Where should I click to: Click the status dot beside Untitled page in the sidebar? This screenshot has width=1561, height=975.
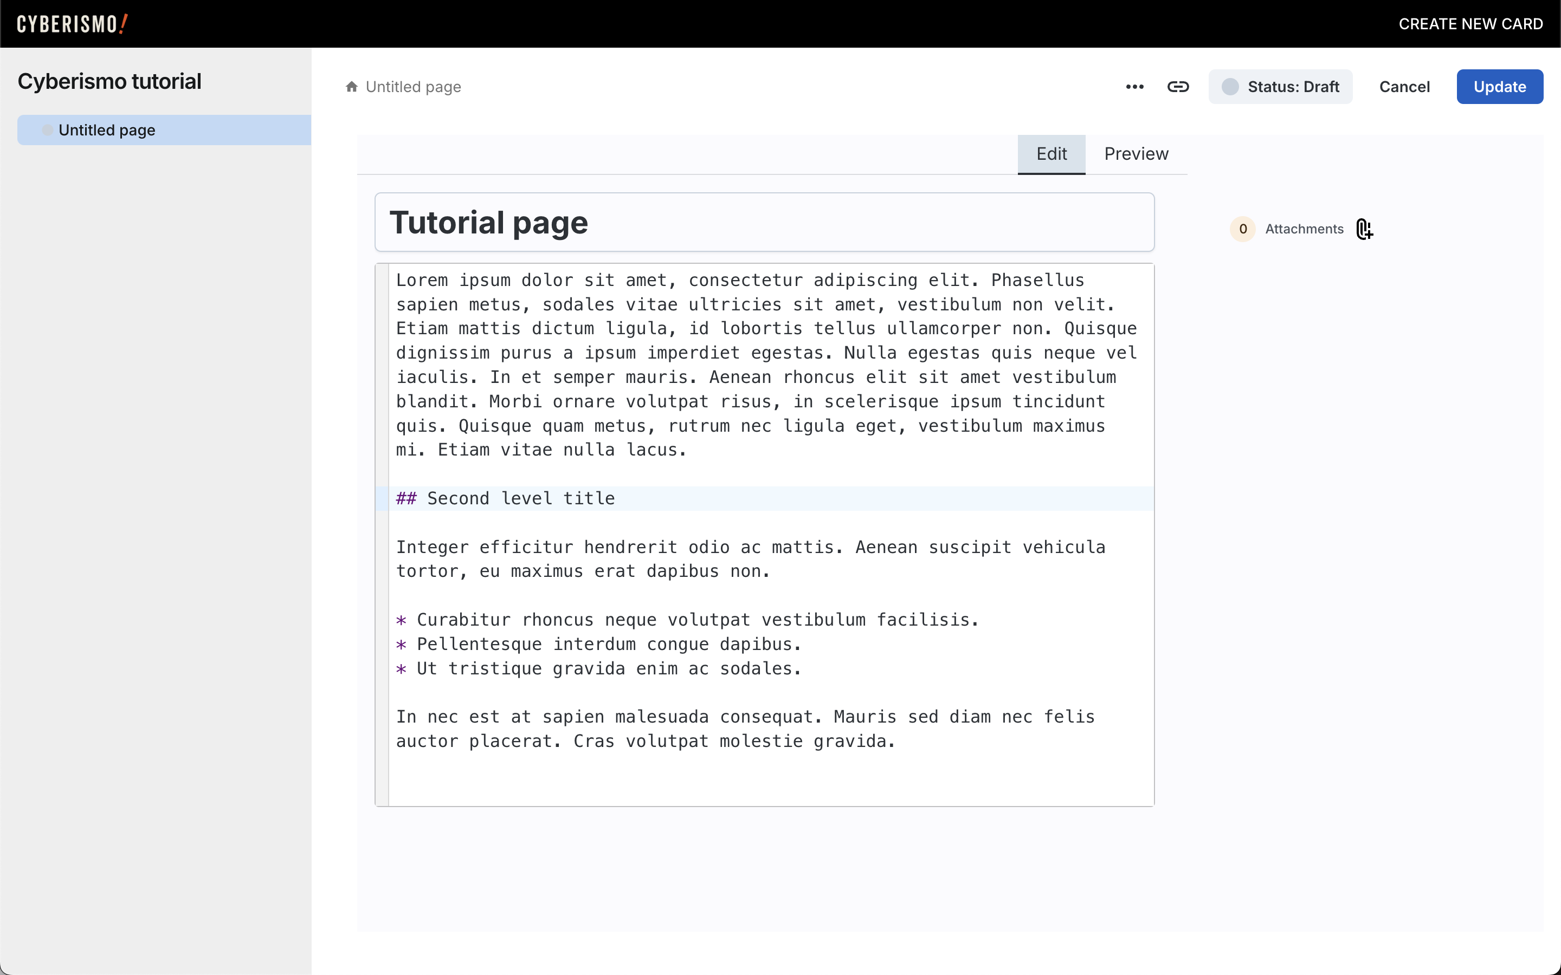(x=47, y=130)
